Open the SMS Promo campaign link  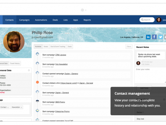tap(60, 102)
